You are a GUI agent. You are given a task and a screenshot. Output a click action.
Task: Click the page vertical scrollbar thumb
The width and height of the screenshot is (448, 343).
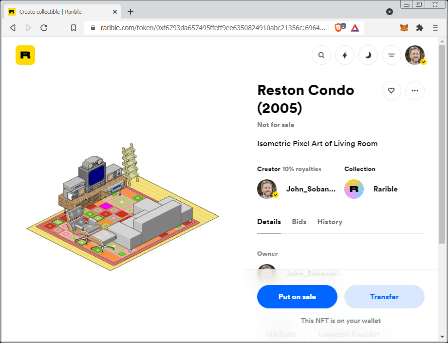(x=442, y=144)
